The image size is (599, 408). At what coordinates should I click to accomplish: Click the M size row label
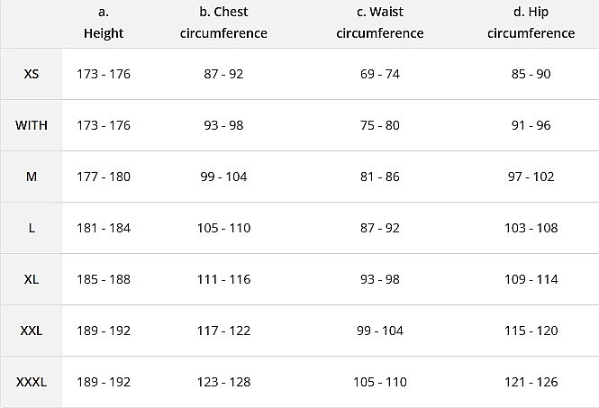tap(32, 177)
